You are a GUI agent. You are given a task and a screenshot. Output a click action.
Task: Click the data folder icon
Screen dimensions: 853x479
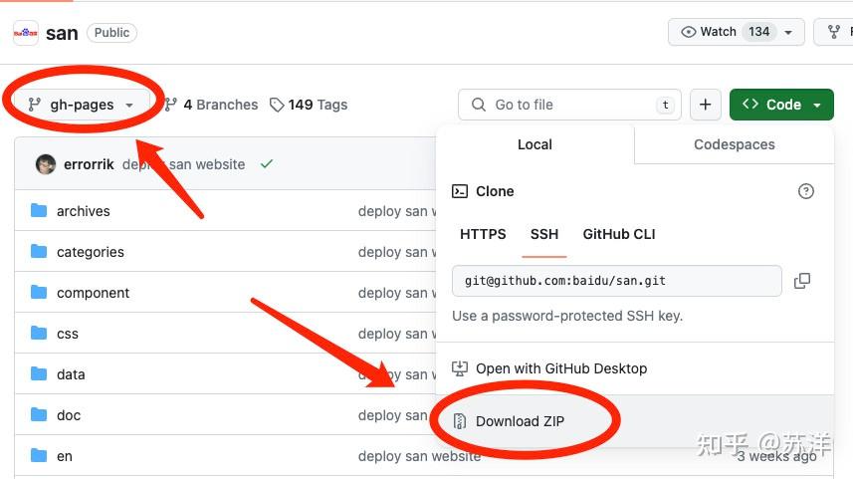point(39,373)
